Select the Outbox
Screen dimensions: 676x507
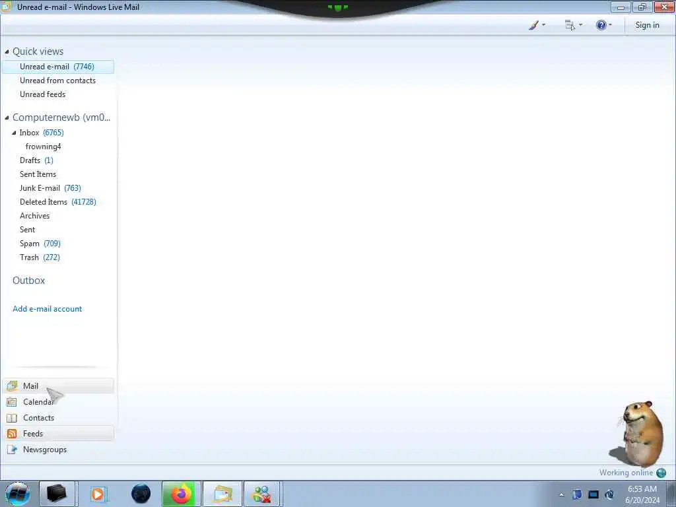pyautogui.click(x=28, y=281)
